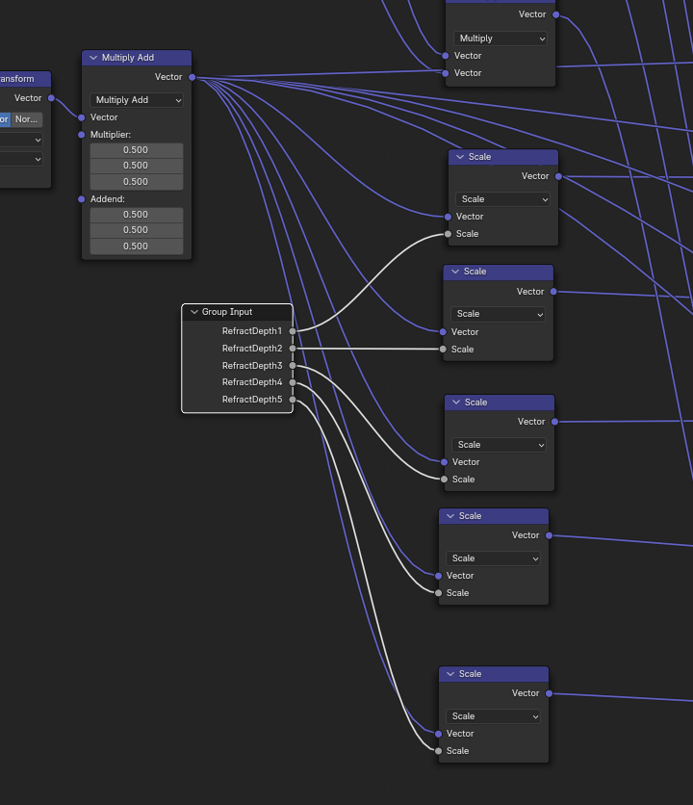Screen dimensions: 693x805
Task: Open the bottommost Scale node's operation dropdown
Action: (493, 716)
